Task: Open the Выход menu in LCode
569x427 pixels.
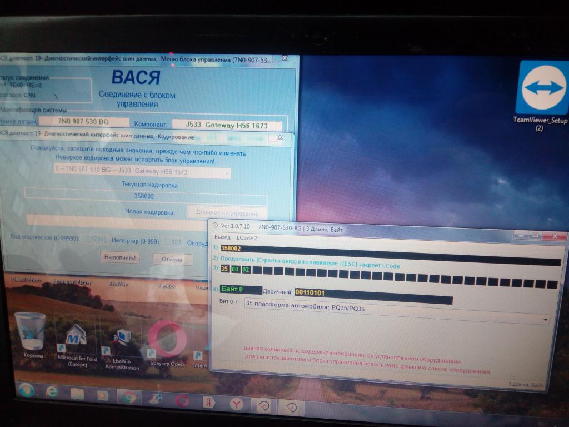Action: [222, 237]
